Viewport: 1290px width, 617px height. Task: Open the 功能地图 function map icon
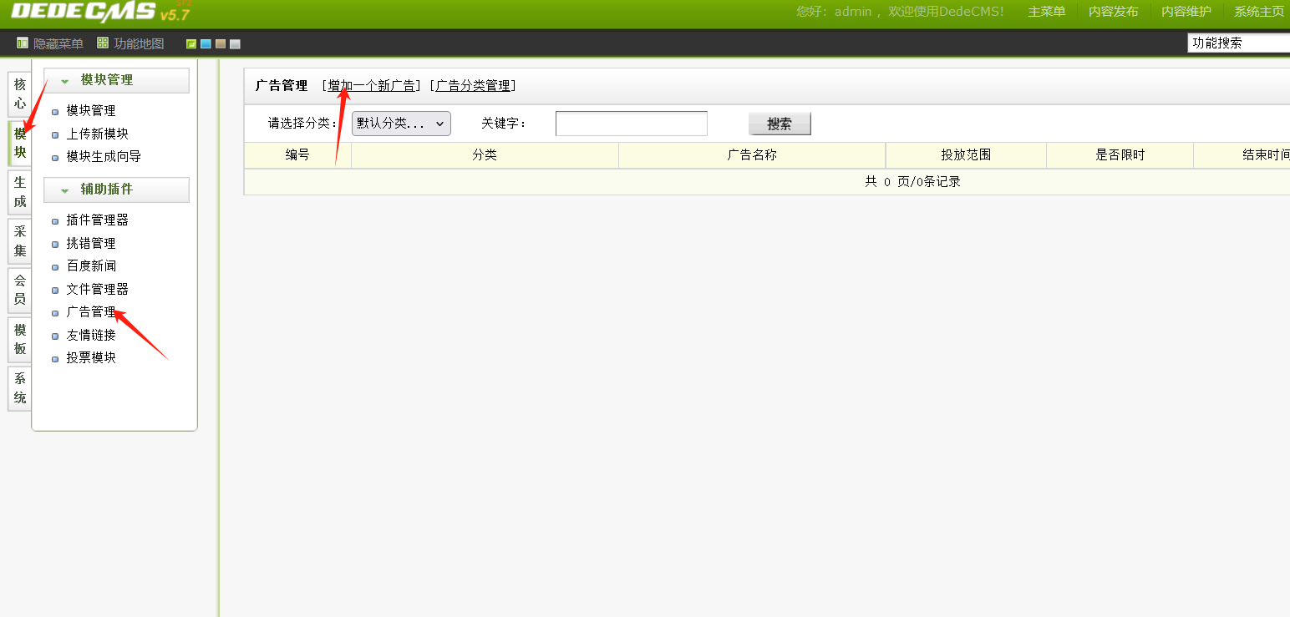[x=130, y=43]
